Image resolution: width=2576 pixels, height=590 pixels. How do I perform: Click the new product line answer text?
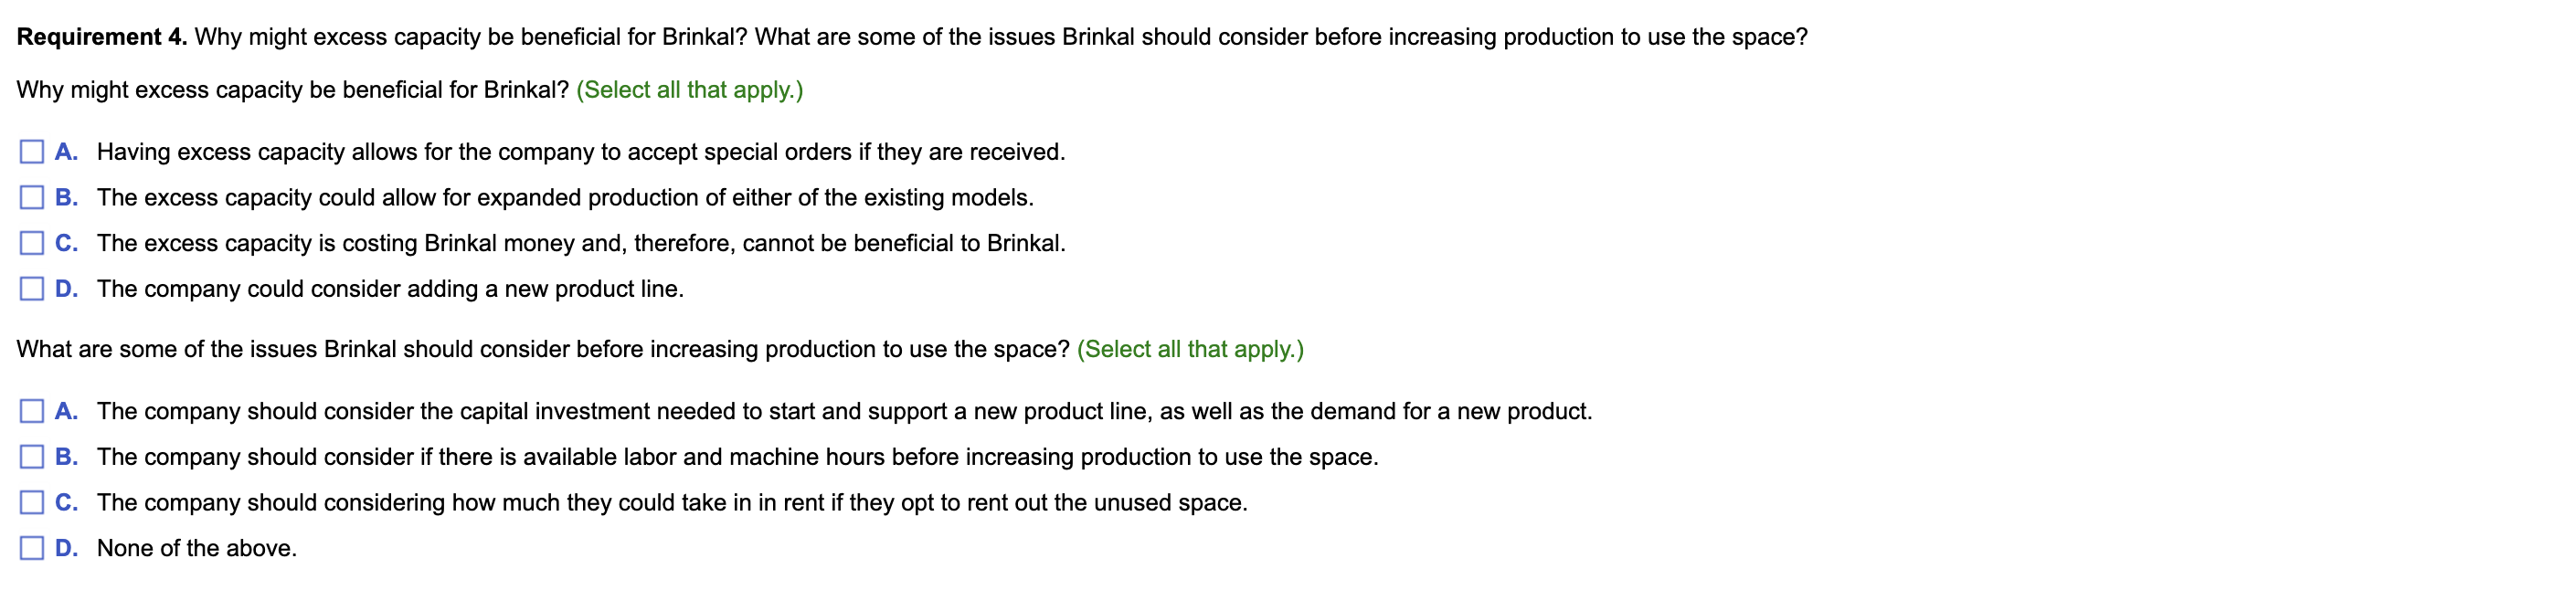click(390, 290)
